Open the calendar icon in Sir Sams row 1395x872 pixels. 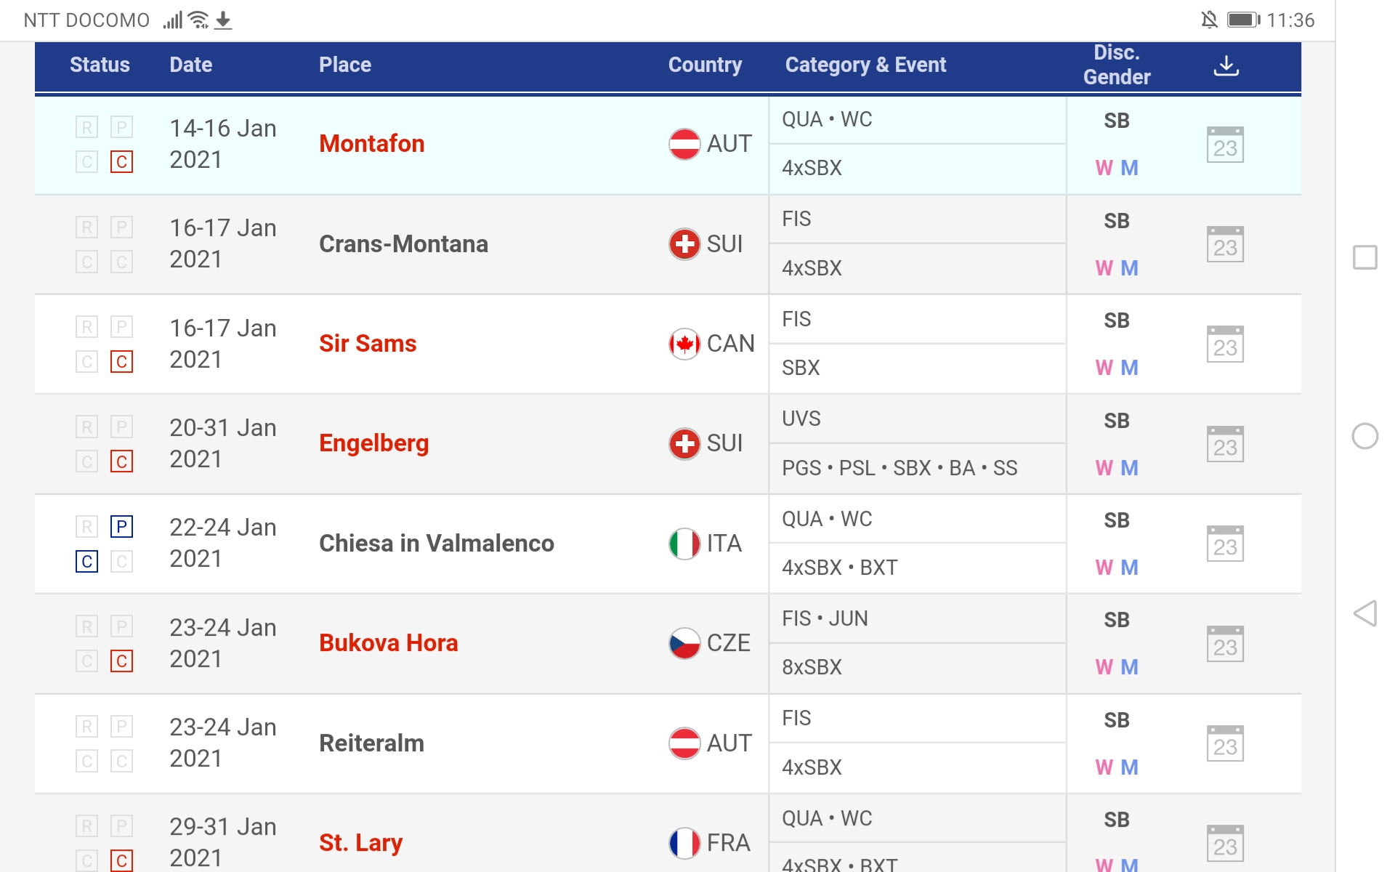point(1225,344)
